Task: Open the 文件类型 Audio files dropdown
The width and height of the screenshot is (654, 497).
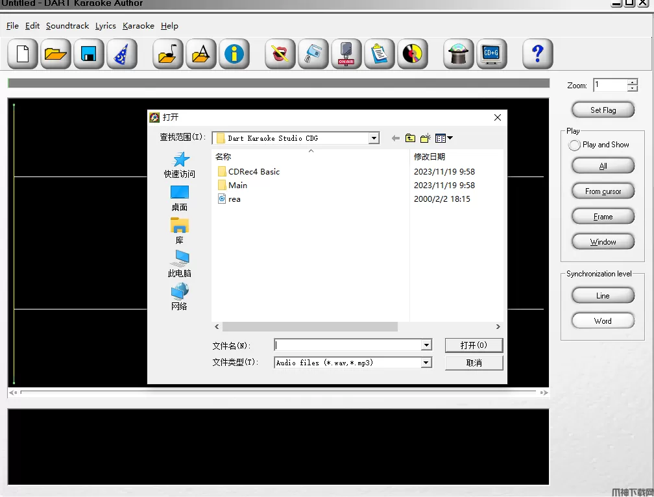Action: 426,363
